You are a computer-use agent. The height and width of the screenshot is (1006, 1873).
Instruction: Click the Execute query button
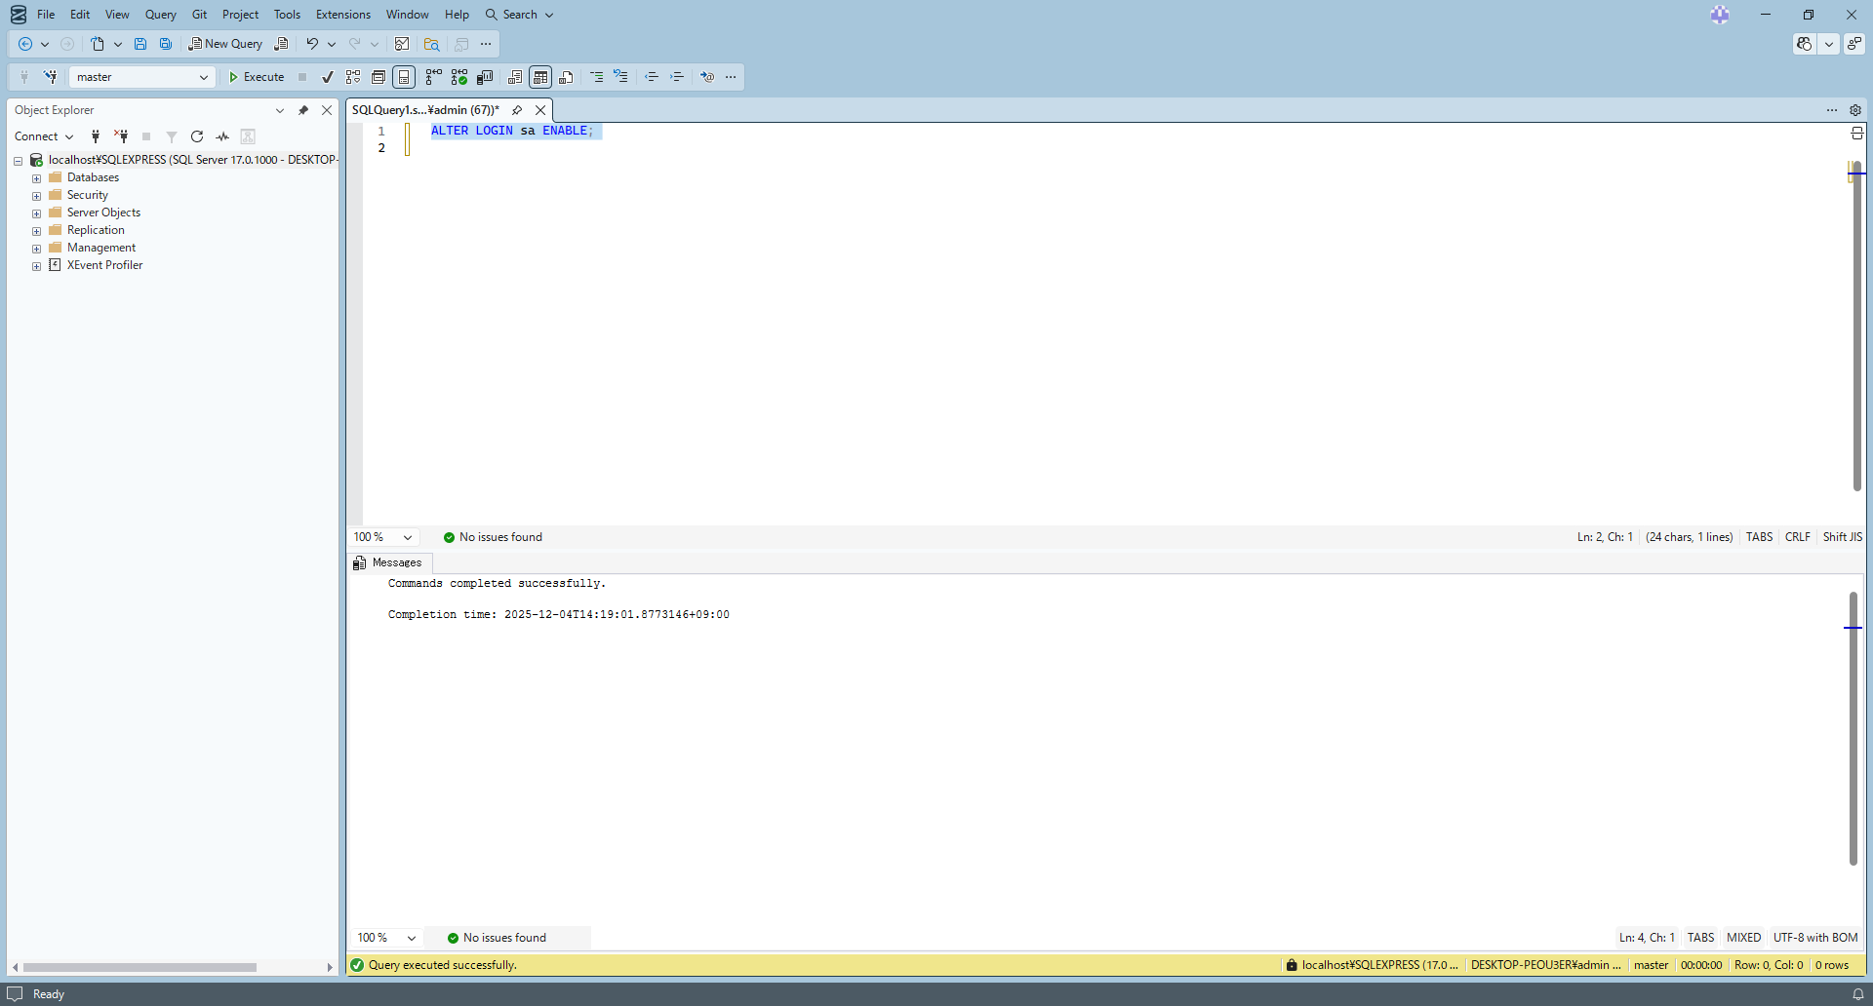(257, 77)
